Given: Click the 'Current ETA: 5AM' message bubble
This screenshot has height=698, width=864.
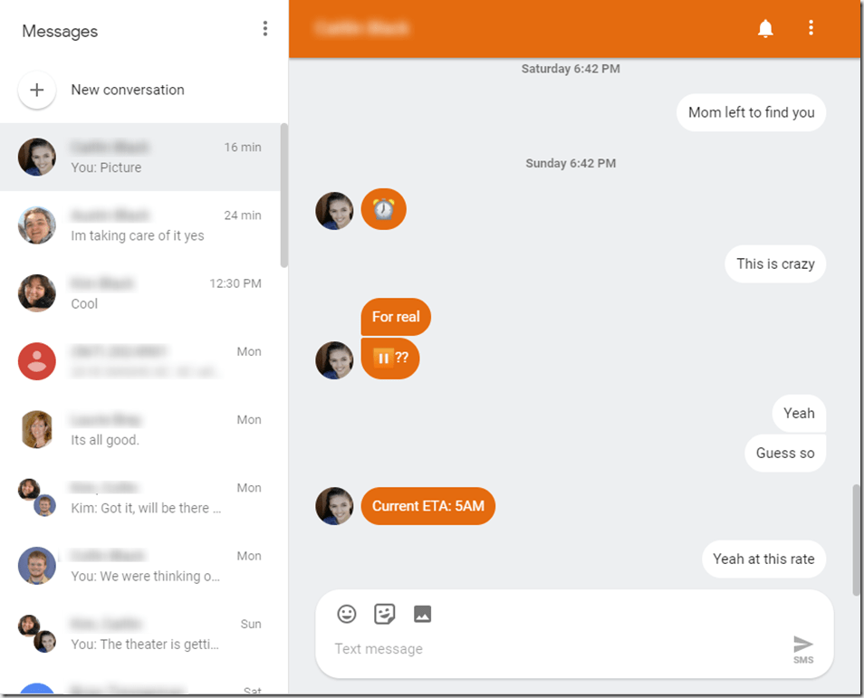Looking at the screenshot, I should pos(428,506).
